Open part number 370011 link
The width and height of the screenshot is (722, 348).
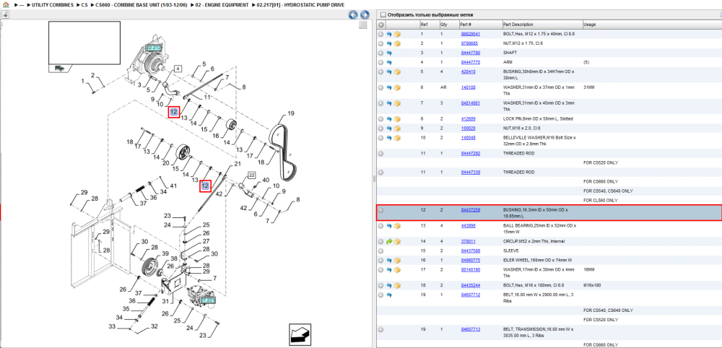tap(468, 241)
